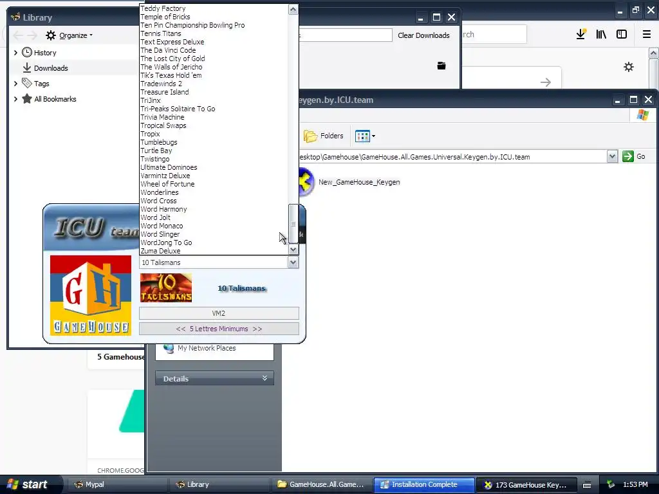
Task: Click the All Bookmarks star icon
Action: (x=27, y=98)
